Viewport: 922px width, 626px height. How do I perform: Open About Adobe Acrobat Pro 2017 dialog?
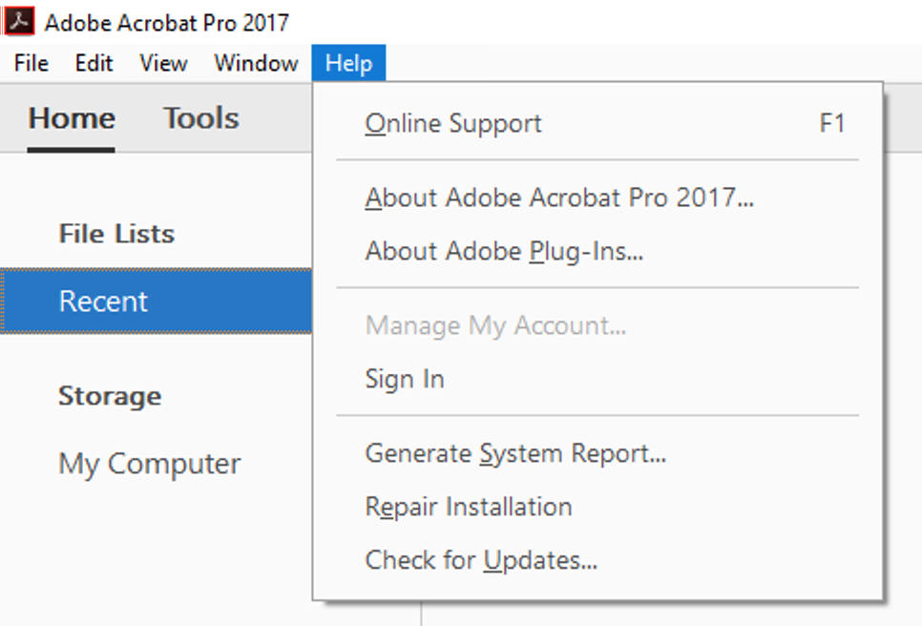click(x=557, y=198)
